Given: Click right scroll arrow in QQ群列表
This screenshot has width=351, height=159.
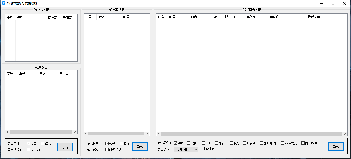Looking at the screenshot, I should point(75,132).
